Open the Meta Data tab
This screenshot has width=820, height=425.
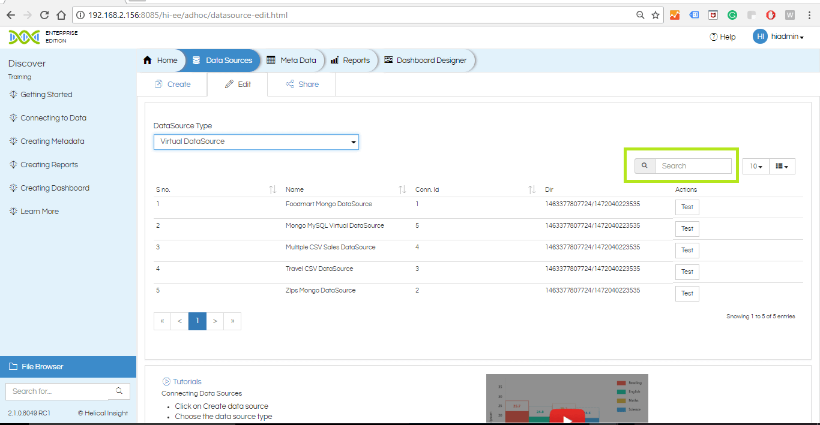291,61
